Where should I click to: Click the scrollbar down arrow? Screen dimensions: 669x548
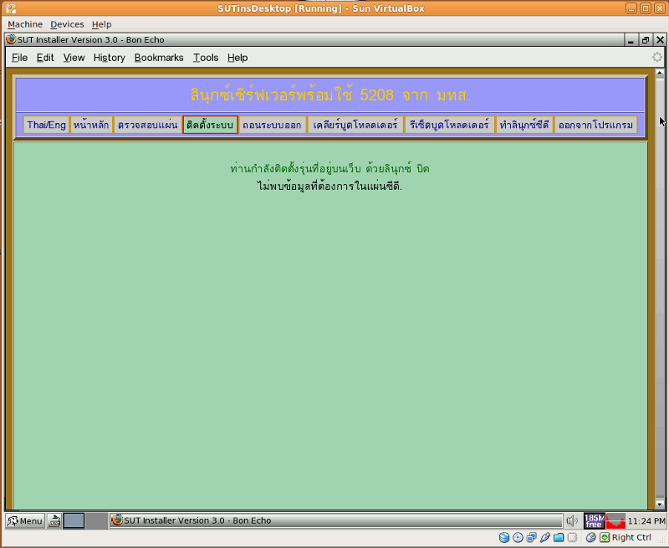[660, 504]
